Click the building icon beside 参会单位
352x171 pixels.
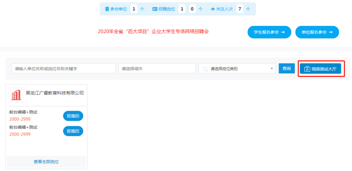107,9
